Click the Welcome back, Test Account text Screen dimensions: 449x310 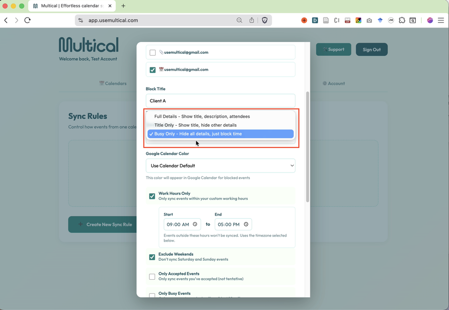[x=88, y=59]
